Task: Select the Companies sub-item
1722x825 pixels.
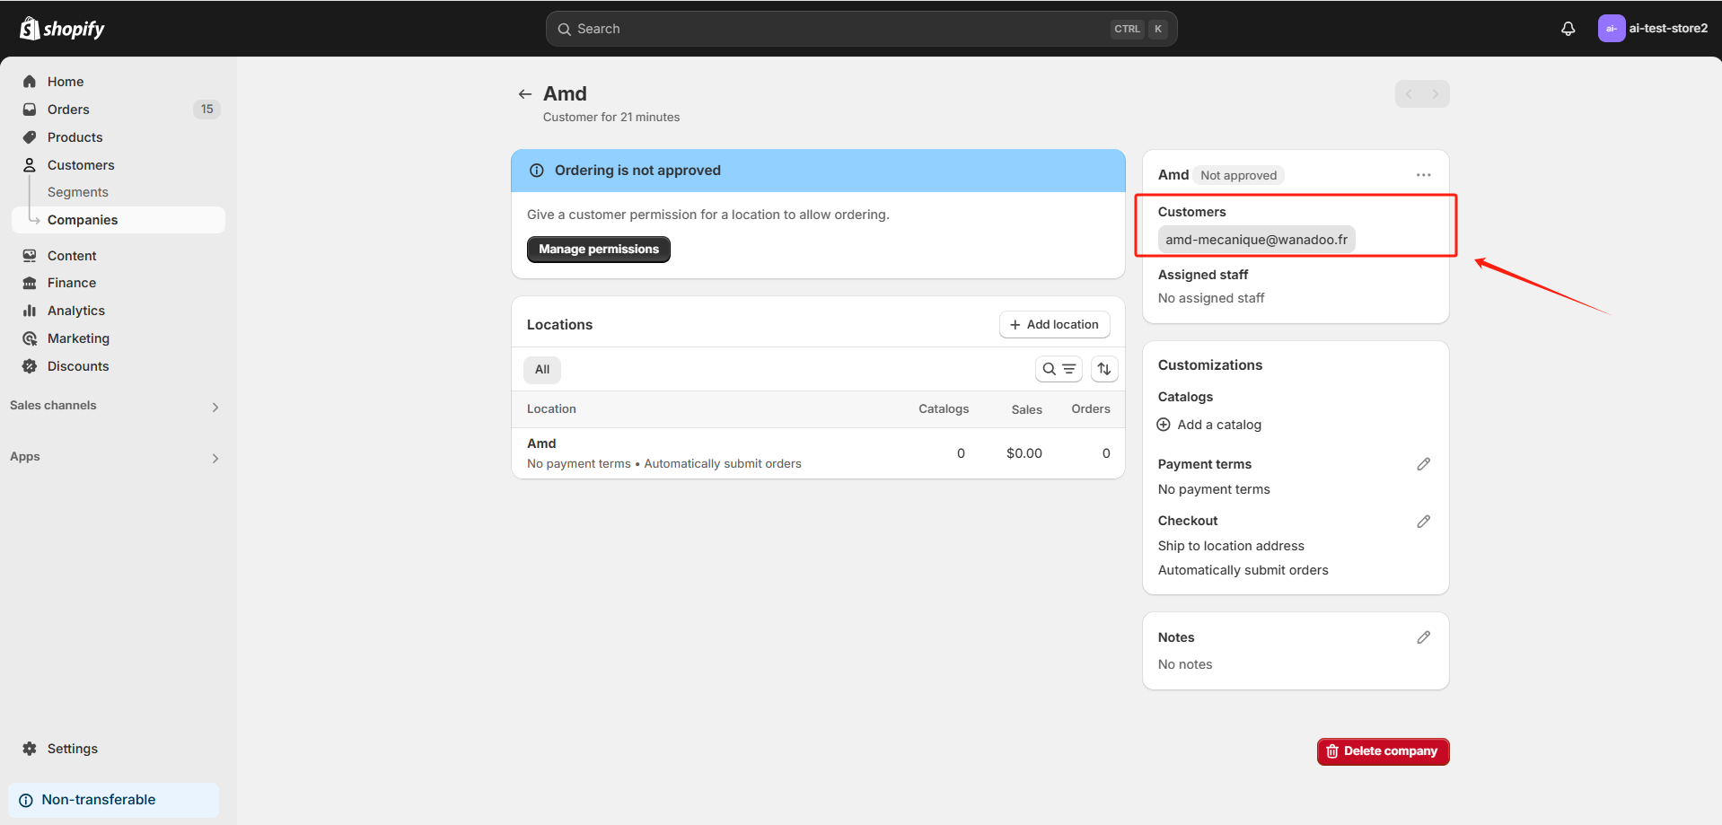Action: click(118, 220)
